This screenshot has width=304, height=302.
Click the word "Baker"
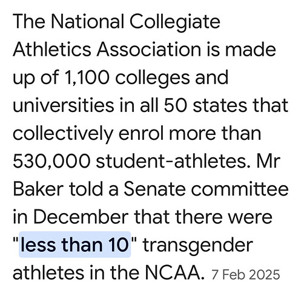(38, 189)
